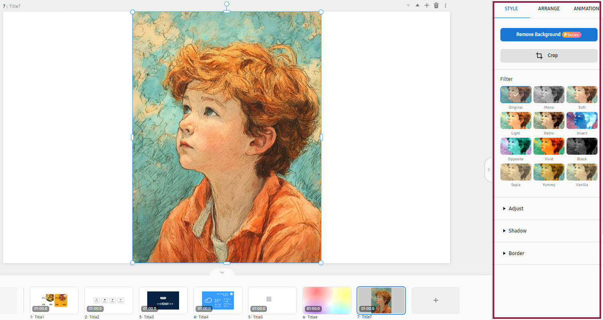Move page up with the up arrow
Image resolution: width=603 pixels, height=320 pixels.
(417, 6)
